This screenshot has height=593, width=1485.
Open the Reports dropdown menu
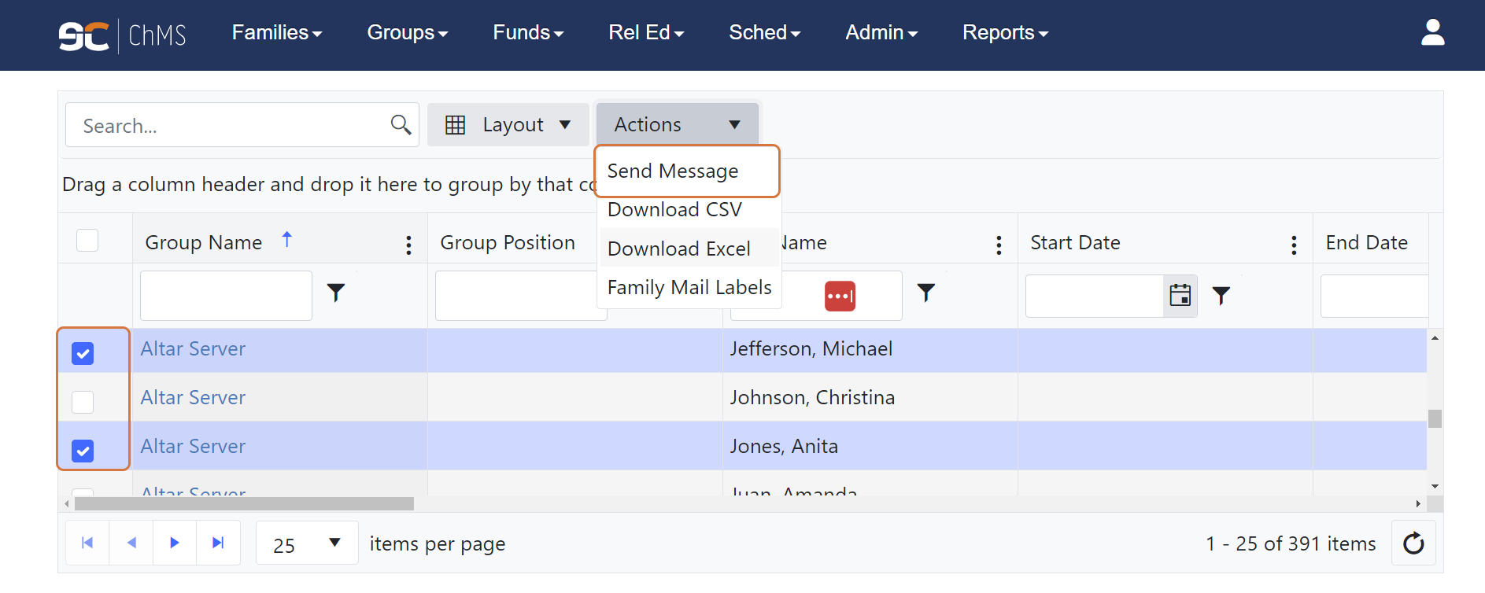(x=1005, y=32)
